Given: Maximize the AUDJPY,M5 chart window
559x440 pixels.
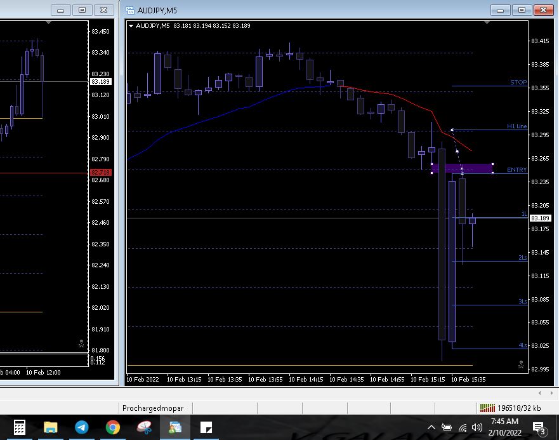Looking at the screenshot, I should (521, 10).
